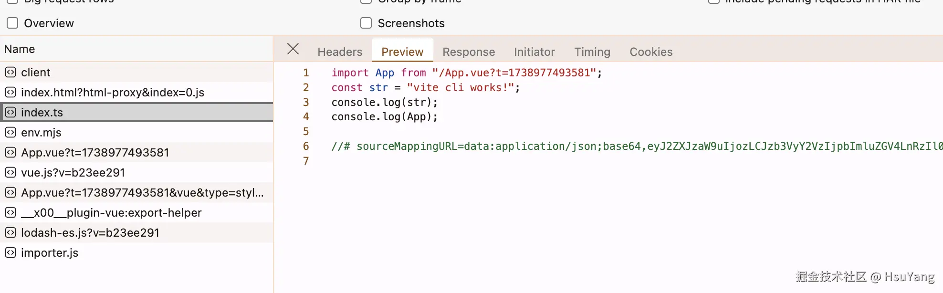943x293 pixels.
Task: Click the icon beside __x00__plugin-vue:export-helper
Action: (10, 212)
